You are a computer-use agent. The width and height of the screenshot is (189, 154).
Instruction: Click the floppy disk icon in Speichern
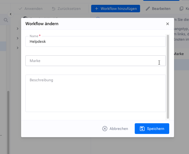point(142,129)
